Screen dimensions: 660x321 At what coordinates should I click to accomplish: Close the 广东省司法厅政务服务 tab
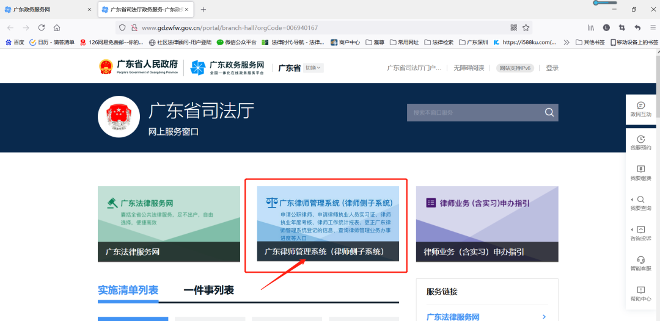[x=187, y=9]
